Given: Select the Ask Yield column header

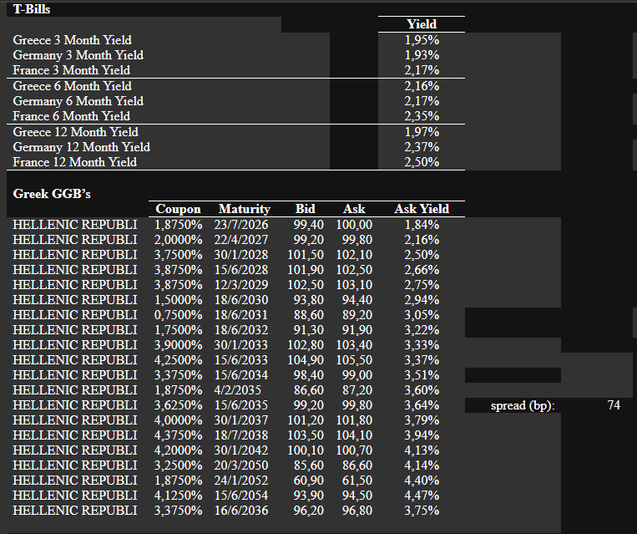Looking at the screenshot, I should click(422, 209).
